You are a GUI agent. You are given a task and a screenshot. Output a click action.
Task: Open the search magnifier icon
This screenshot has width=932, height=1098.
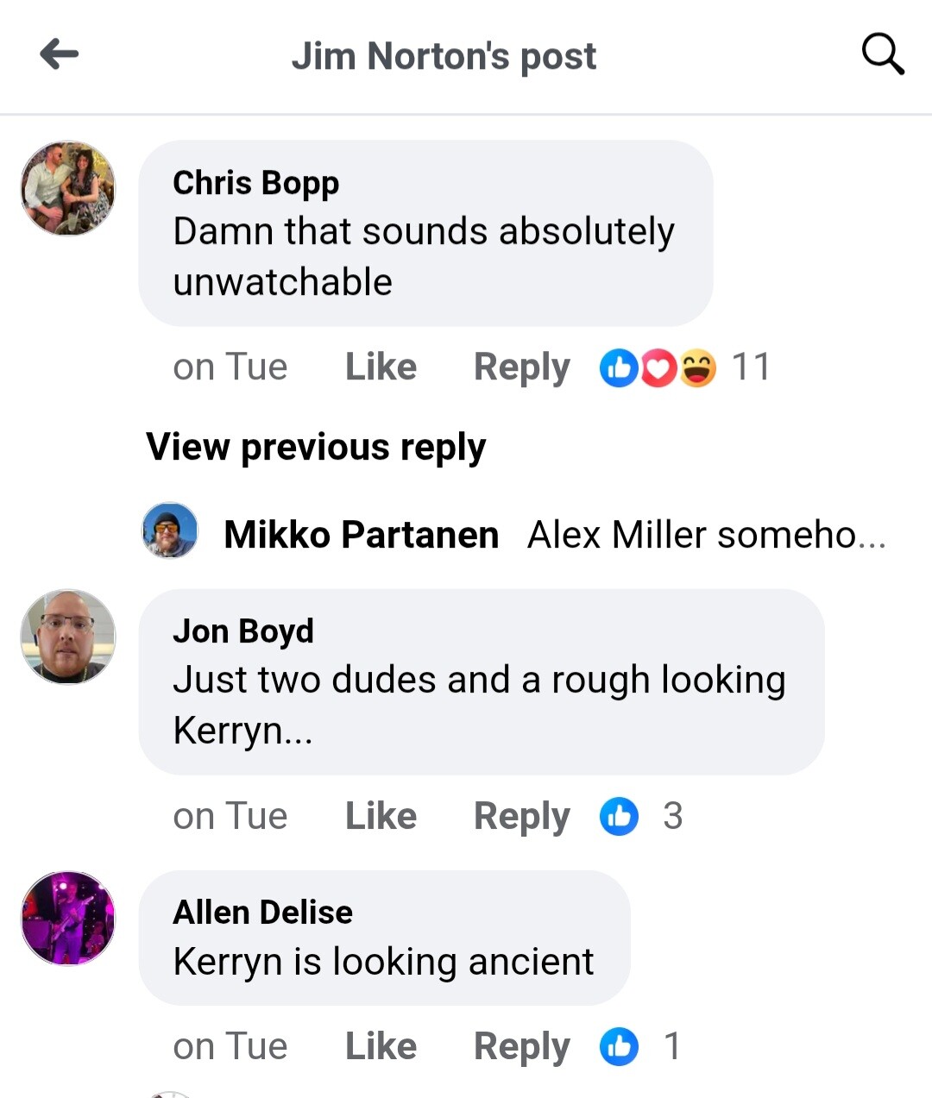[x=883, y=54]
